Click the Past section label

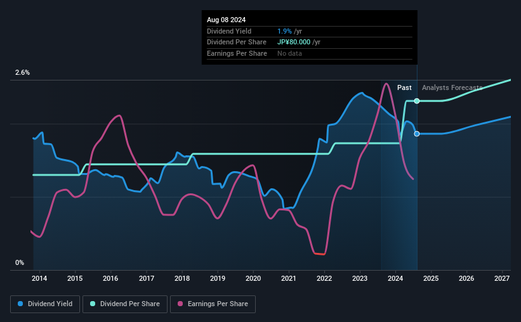404,87
